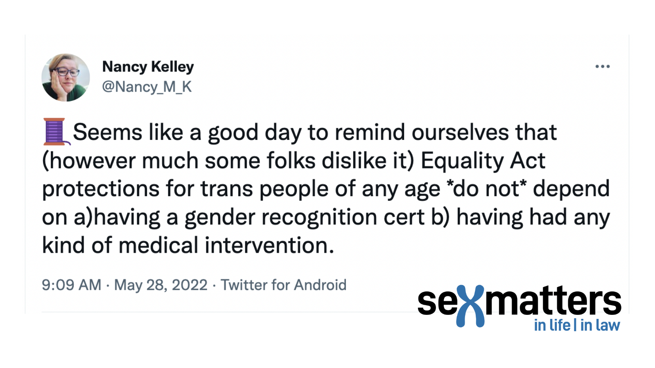Open the Nancy Kelley display name

pos(148,66)
